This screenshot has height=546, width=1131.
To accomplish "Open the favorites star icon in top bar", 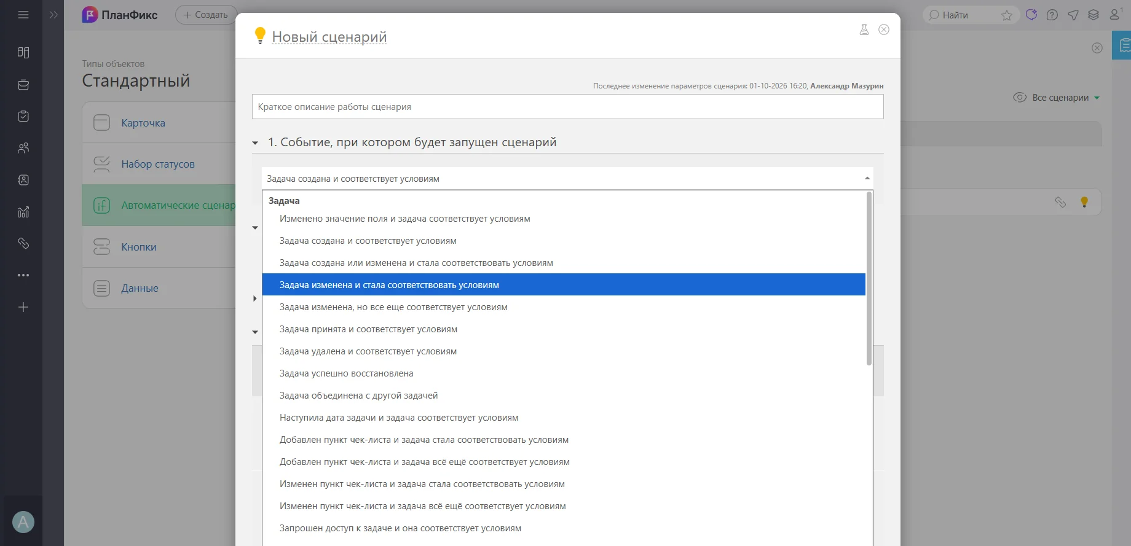I will pyautogui.click(x=1007, y=15).
